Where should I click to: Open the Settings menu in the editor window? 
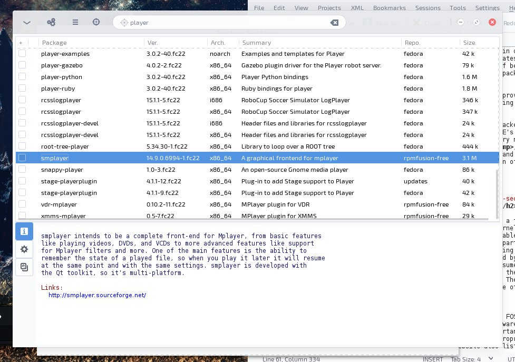[x=488, y=8]
